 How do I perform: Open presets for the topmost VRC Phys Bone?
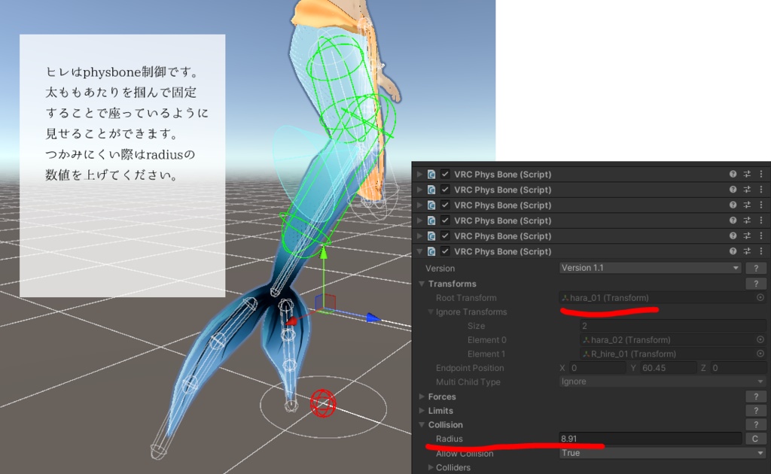[747, 175]
